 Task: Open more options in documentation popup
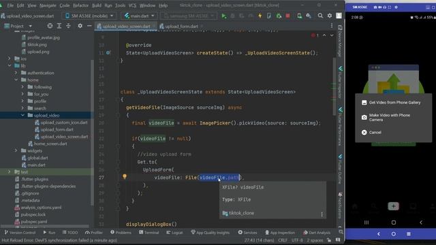(322, 214)
